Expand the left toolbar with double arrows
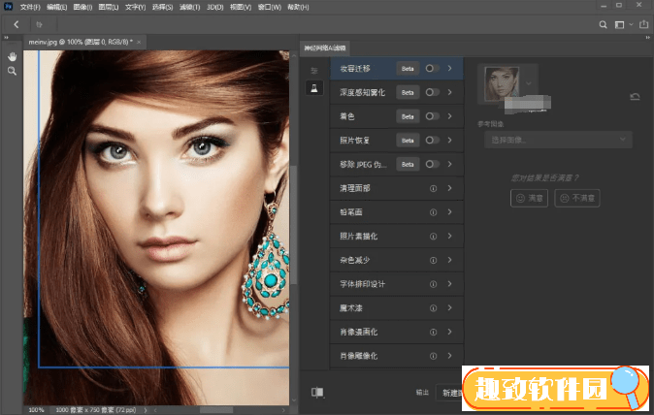This screenshot has width=654, height=415. click(x=6, y=38)
